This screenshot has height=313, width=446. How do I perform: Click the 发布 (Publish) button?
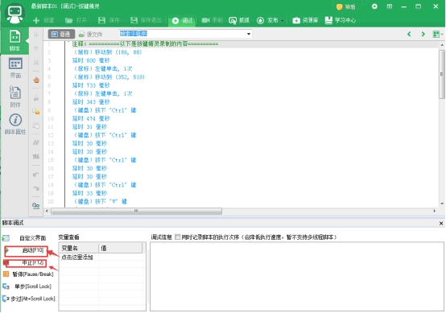pos(267,20)
